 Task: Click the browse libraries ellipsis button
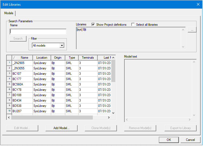pyautogui.click(x=192, y=30)
